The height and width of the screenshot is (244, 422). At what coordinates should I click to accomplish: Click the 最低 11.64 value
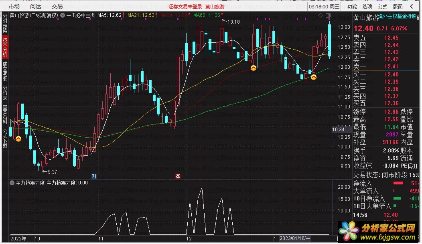[392, 127]
